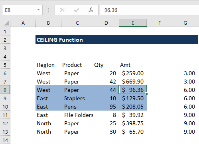Select row 9 header
Image resolution: width=199 pixels, height=144 pixels.
coord(5,98)
